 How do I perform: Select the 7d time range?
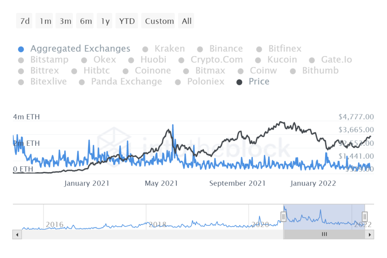pos(25,21)
